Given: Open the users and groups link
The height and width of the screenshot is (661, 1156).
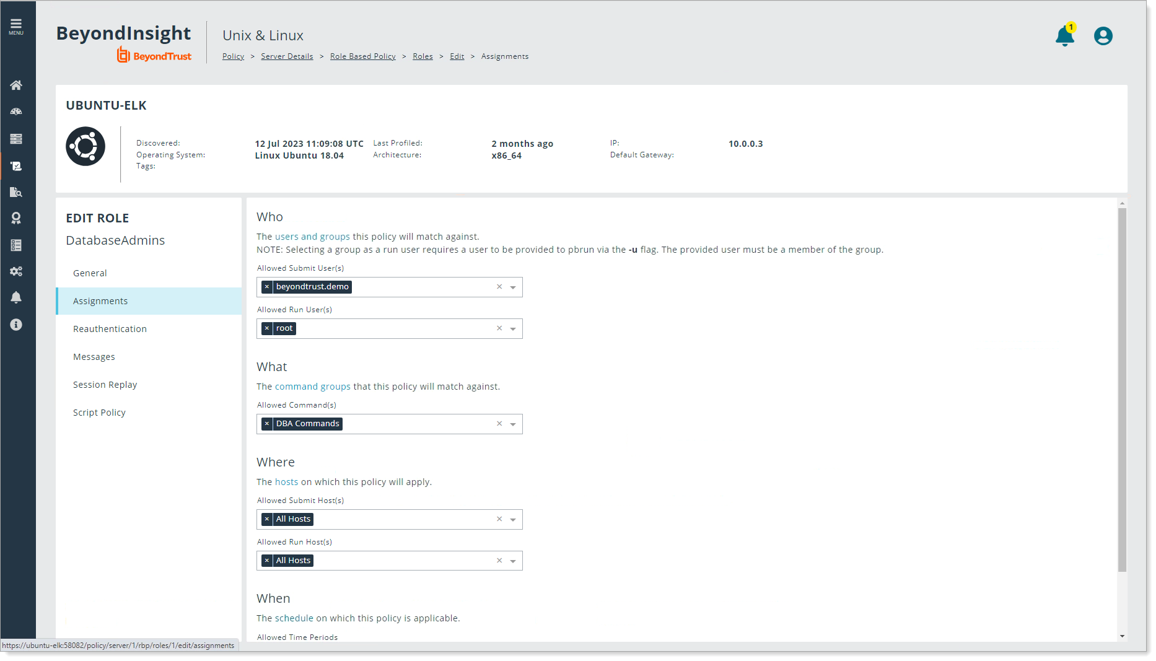Looking at the screenshot, I should tap(312, 237).
